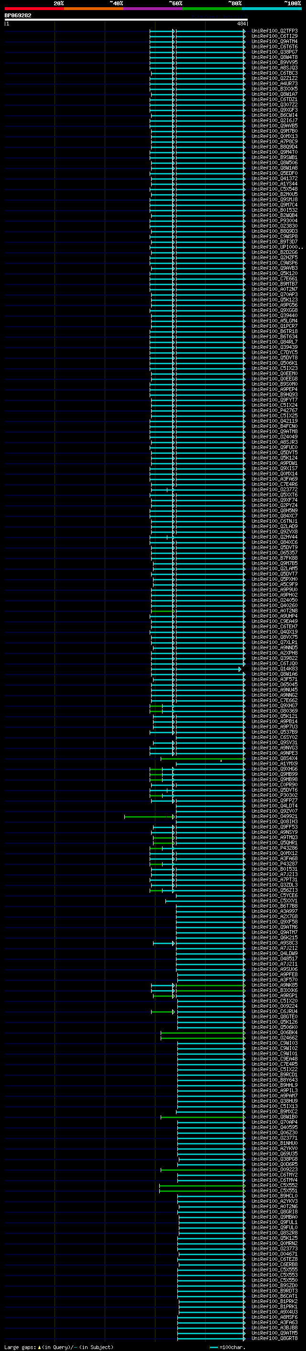Select hit label UniRef100_Q08IH3
306x1351 pixels.
click(x=274, y=821)
